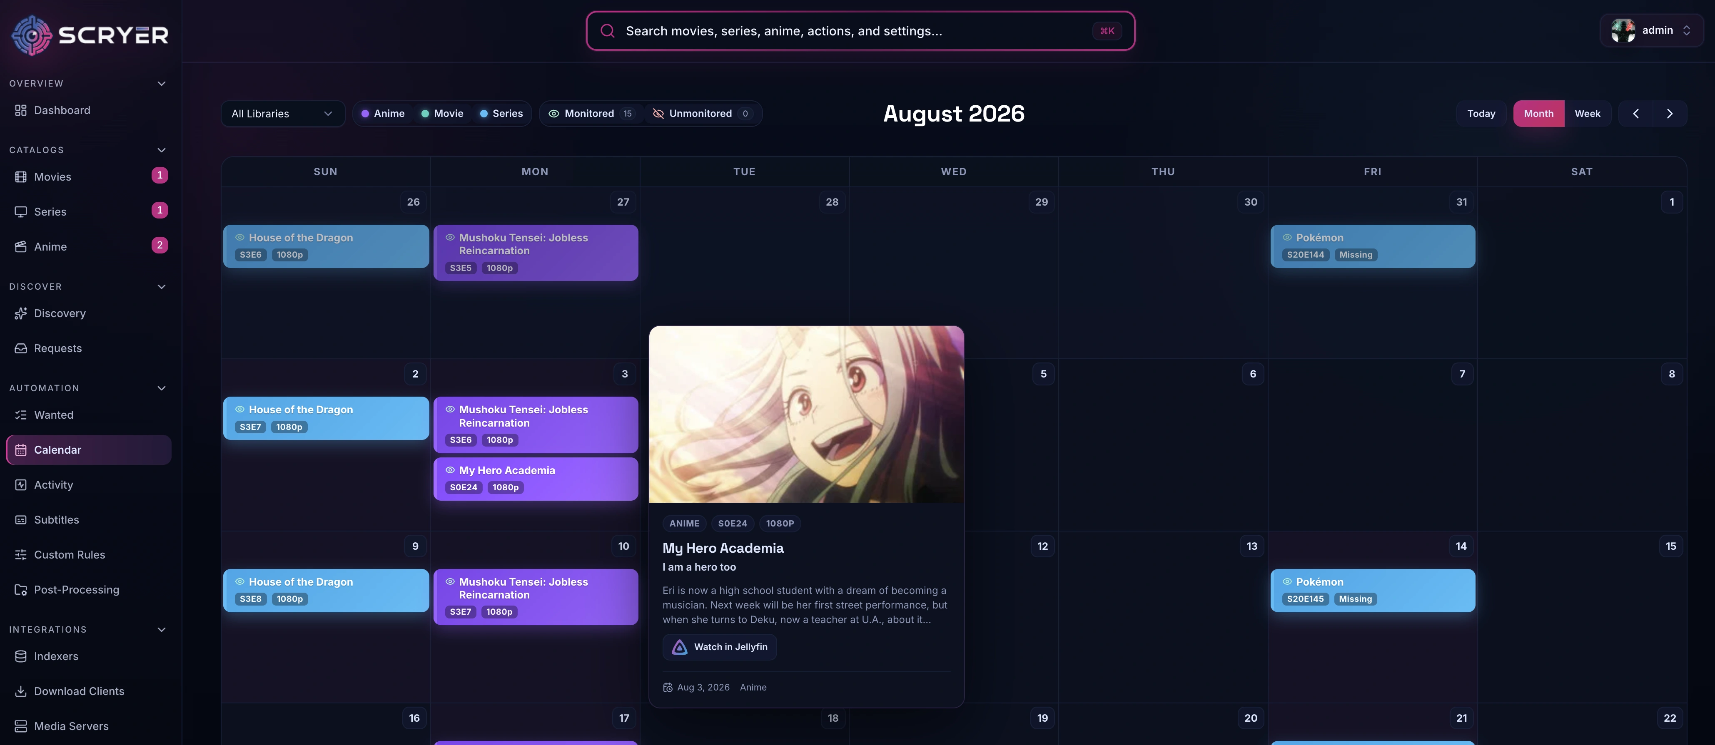
Task: Click the Wanted checklist icon
Action: [21, 415]
